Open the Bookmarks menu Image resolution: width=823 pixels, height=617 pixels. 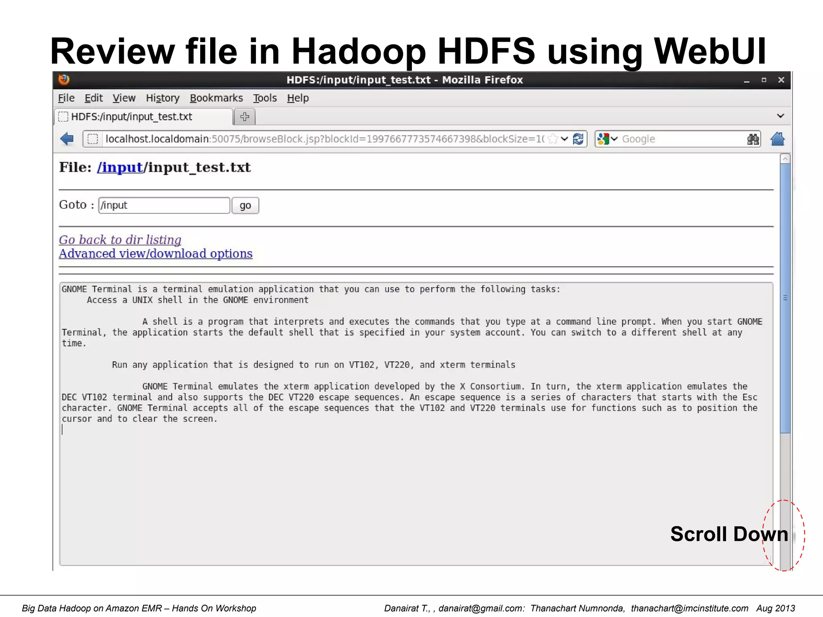(x=216, y=98)
